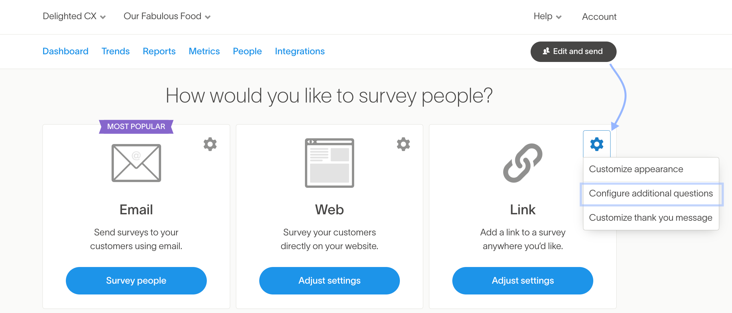Go to the Dashboard tab
This screenshot has height=313, width=732.
coord(66,51)
